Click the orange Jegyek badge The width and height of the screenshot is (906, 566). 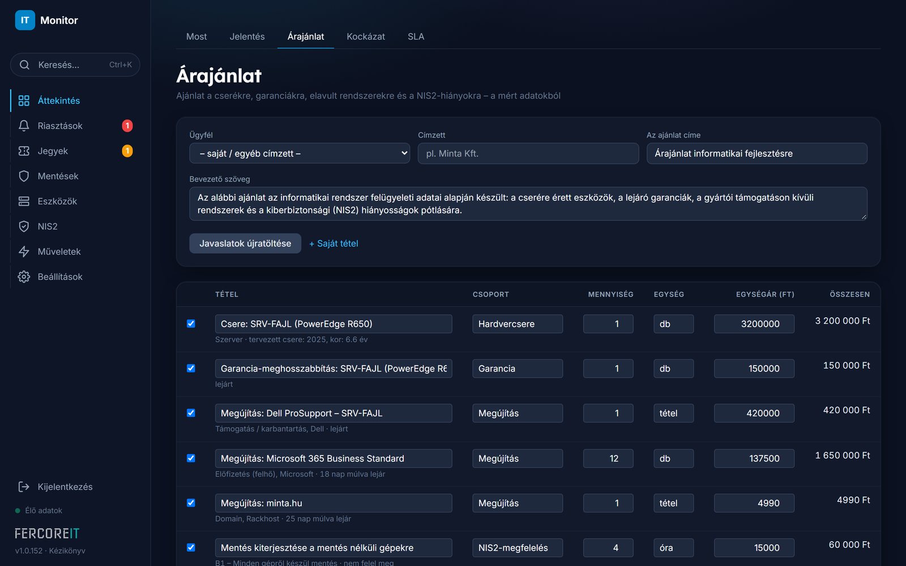pyautogui.click(x=127, y=151)
